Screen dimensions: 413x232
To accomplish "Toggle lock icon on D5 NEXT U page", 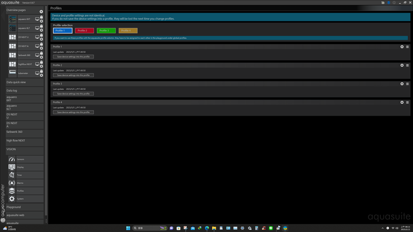I will tap(41, 35).
